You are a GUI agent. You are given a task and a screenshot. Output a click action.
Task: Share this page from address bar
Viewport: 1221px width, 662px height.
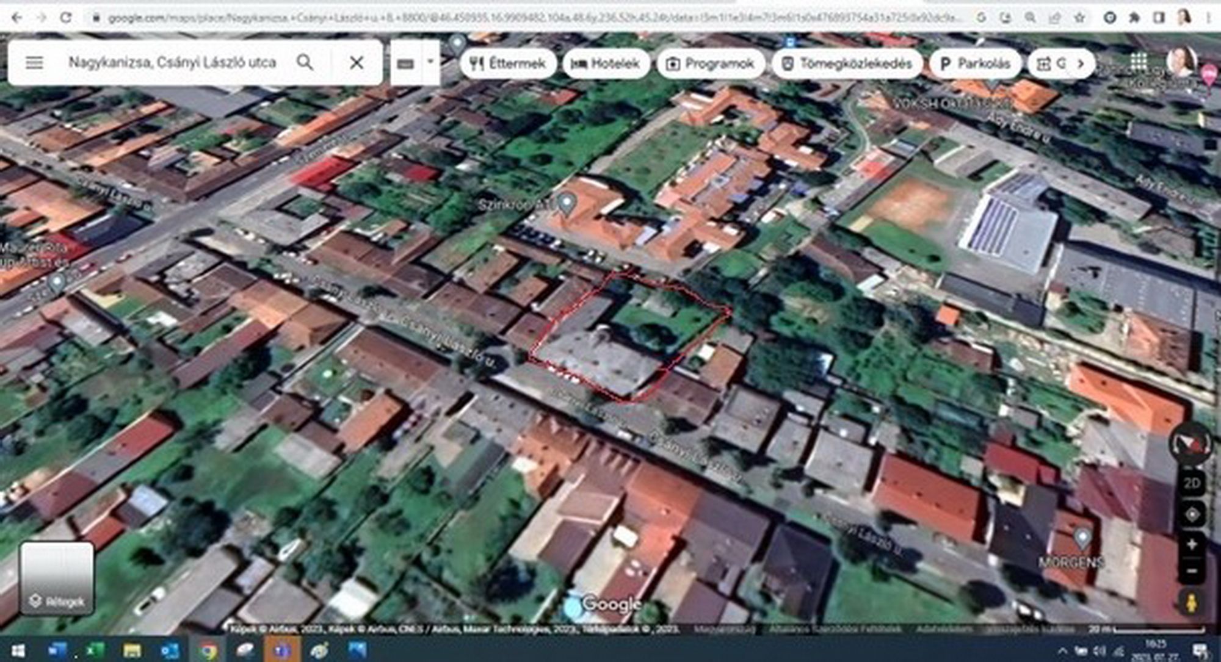1054,18
